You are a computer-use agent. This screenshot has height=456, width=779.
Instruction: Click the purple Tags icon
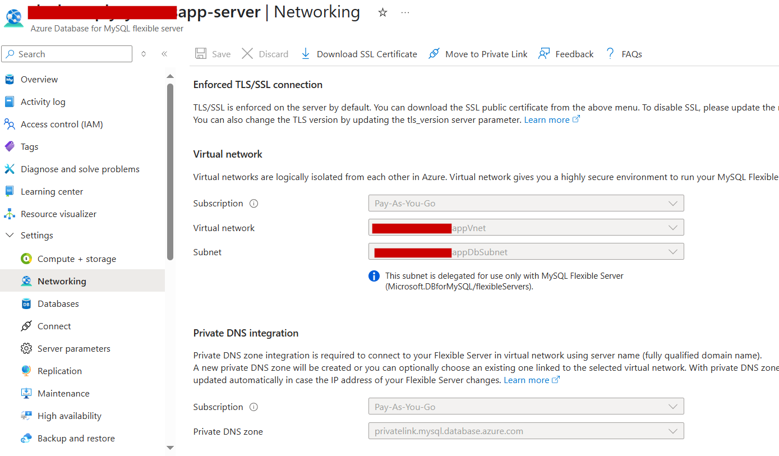click(x=10, y=147)
